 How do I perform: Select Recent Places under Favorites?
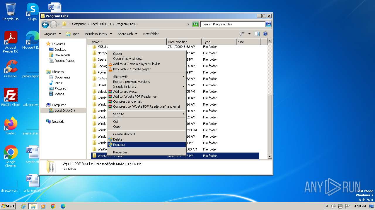tap(64, 61)
